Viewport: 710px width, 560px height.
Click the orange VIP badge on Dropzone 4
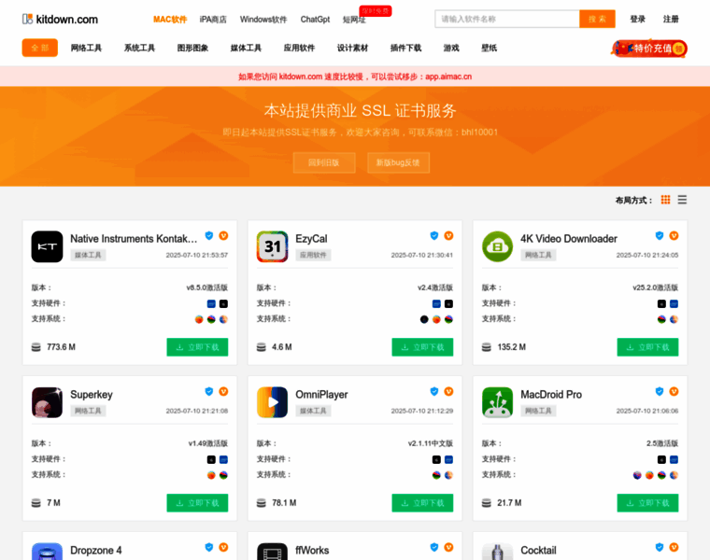pos(223,547)
